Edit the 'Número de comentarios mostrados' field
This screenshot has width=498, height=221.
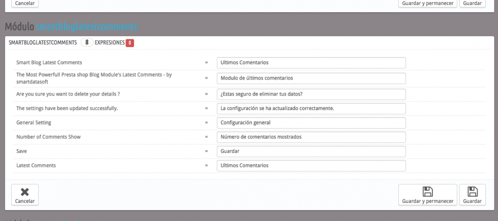click(311, 137)
